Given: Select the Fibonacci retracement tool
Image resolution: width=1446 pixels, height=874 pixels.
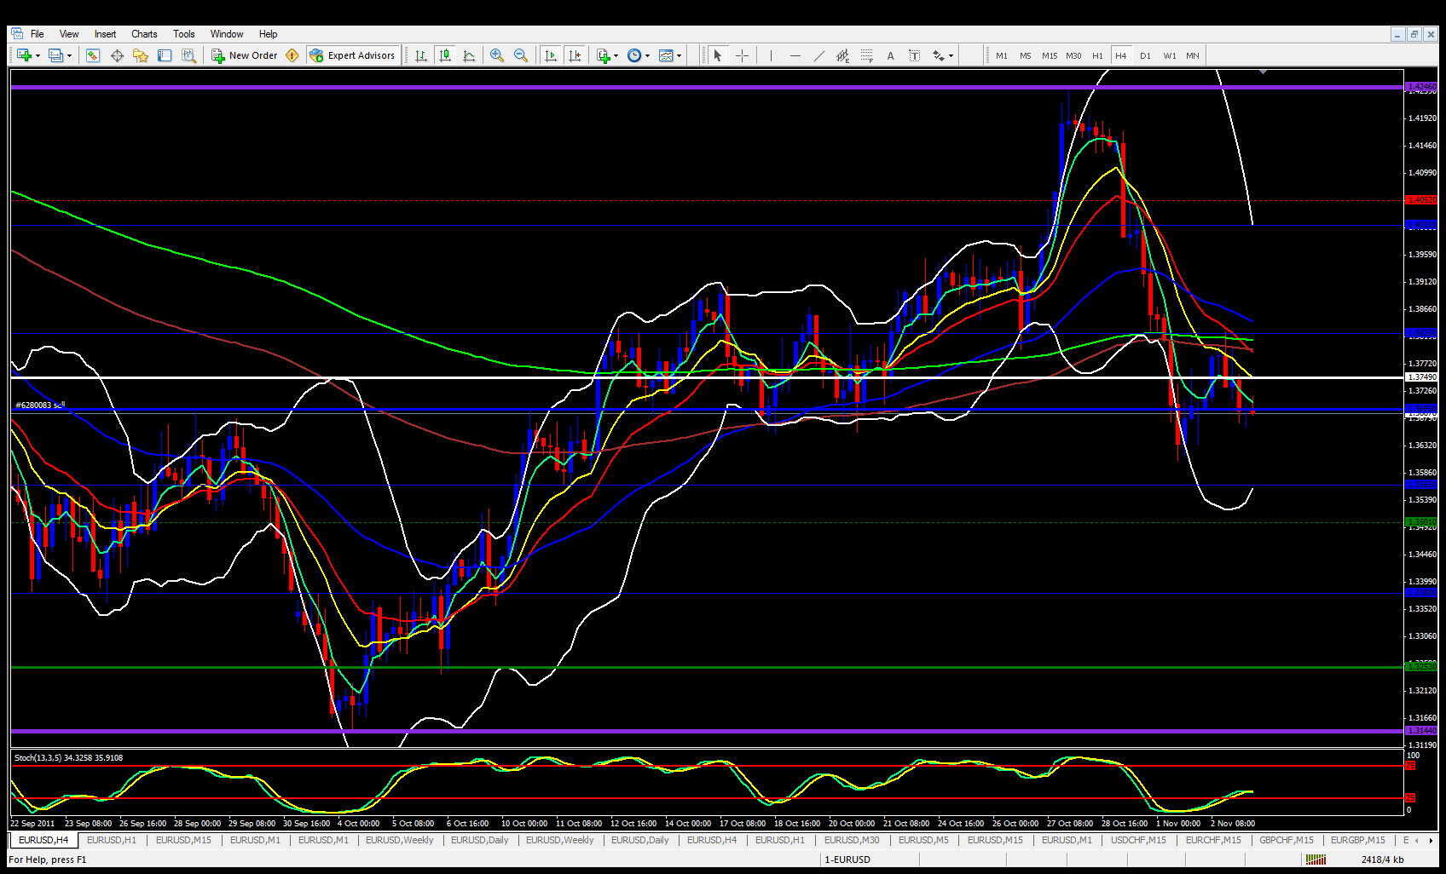Looking at the screenshot, I should point(866,55).
